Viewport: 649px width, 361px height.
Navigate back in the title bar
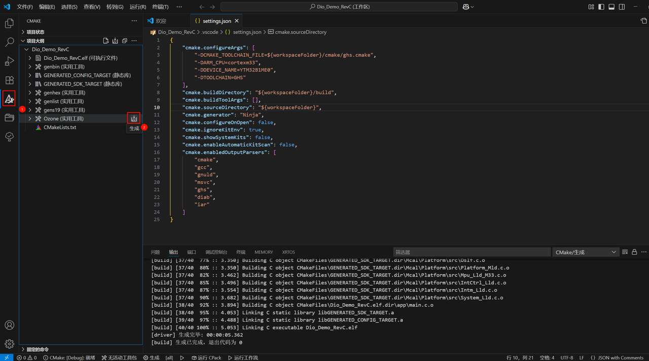pyautogui.click(x=202, y=7)
